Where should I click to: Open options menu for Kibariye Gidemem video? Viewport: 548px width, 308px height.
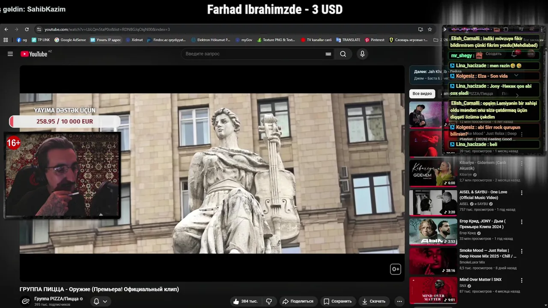click(521, 163)
